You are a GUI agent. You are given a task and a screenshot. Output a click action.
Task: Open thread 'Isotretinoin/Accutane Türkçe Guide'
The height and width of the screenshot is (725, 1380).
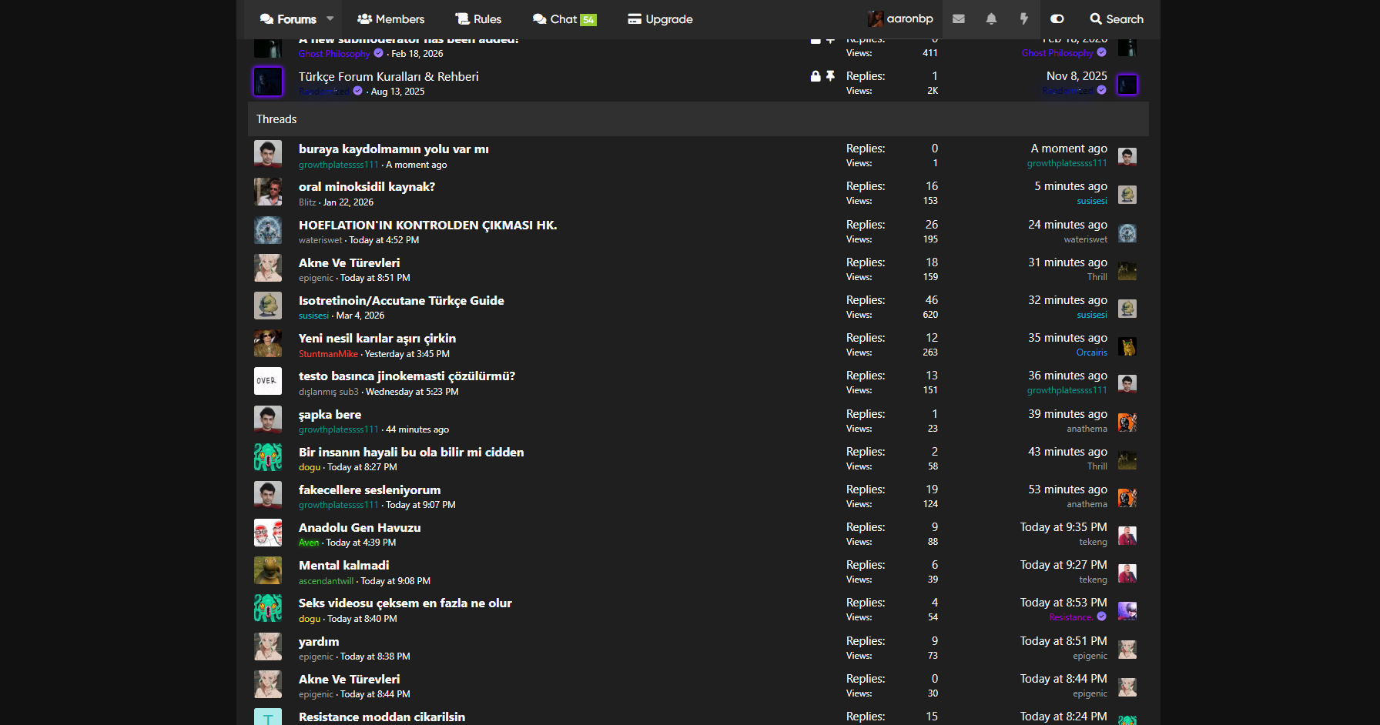(401, 301)
